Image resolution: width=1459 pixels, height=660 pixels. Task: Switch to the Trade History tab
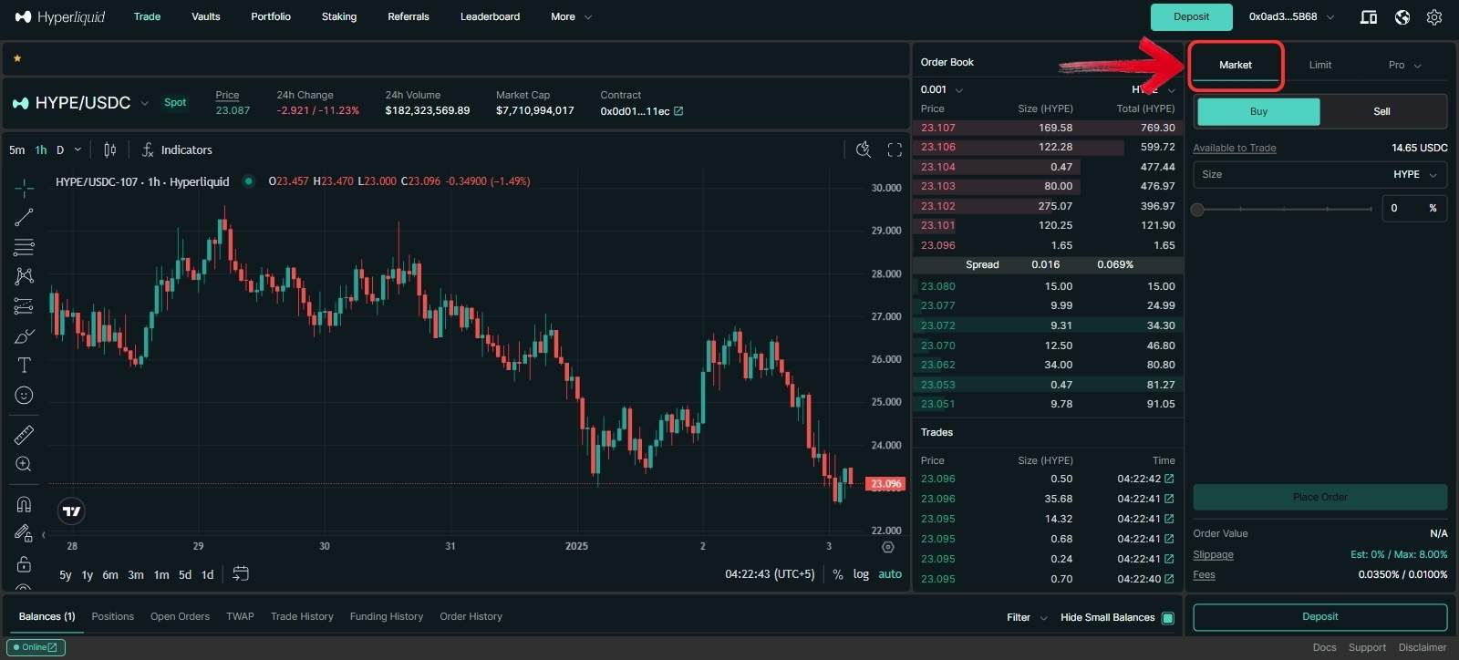[x=302, y=616]
